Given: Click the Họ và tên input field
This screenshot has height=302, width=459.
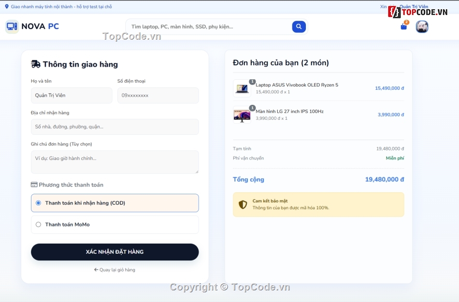Looking at the screenshot, I should pos(72,95).
